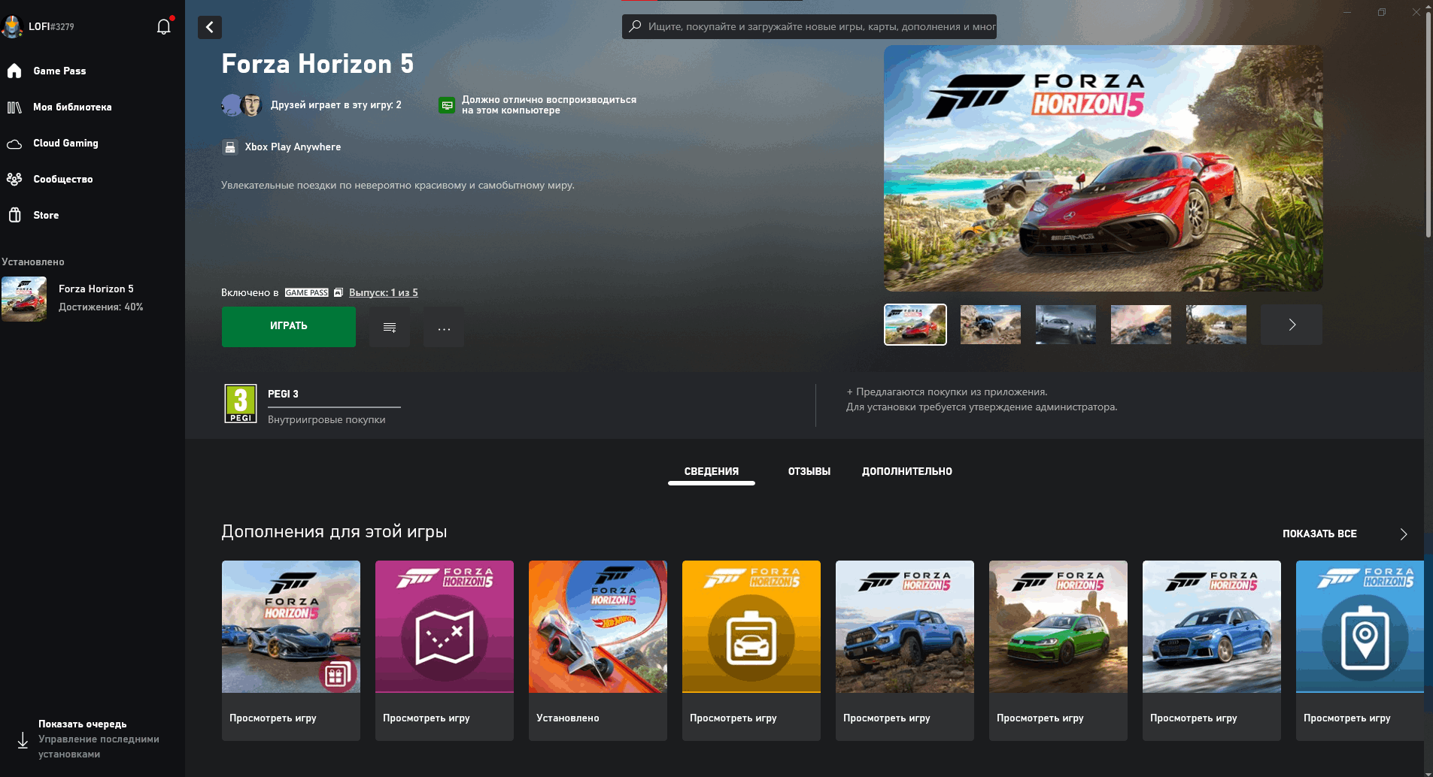Expand add-ons list with the arrow next to ПОКАЗАТЬ ВСЕ

1403,534
